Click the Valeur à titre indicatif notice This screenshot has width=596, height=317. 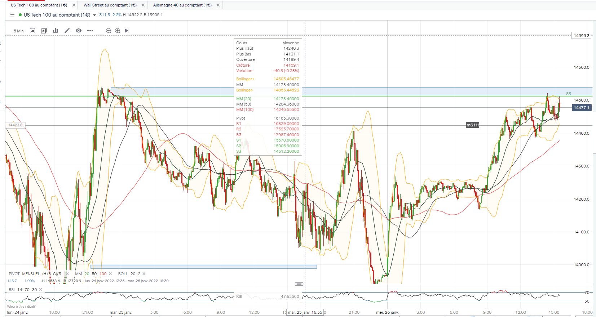[x=21, y=307]
